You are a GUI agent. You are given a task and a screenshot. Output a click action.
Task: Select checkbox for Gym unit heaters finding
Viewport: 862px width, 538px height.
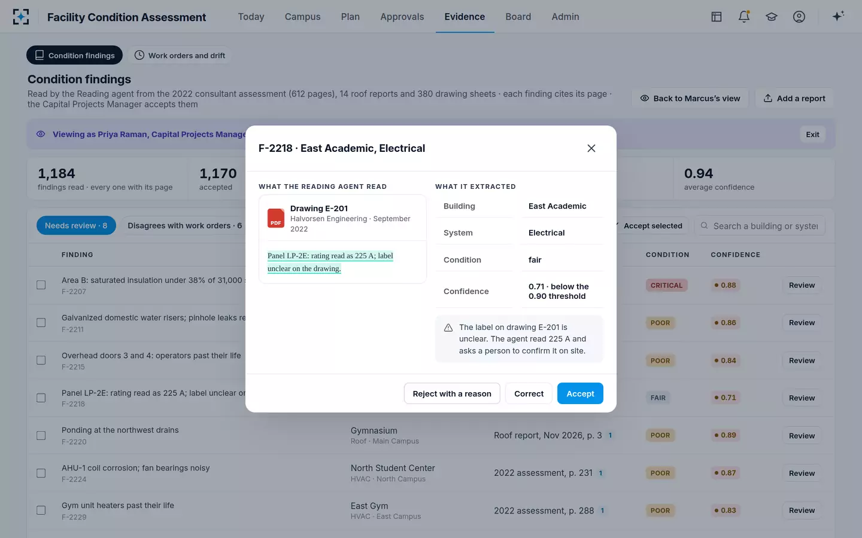[41, 511]
